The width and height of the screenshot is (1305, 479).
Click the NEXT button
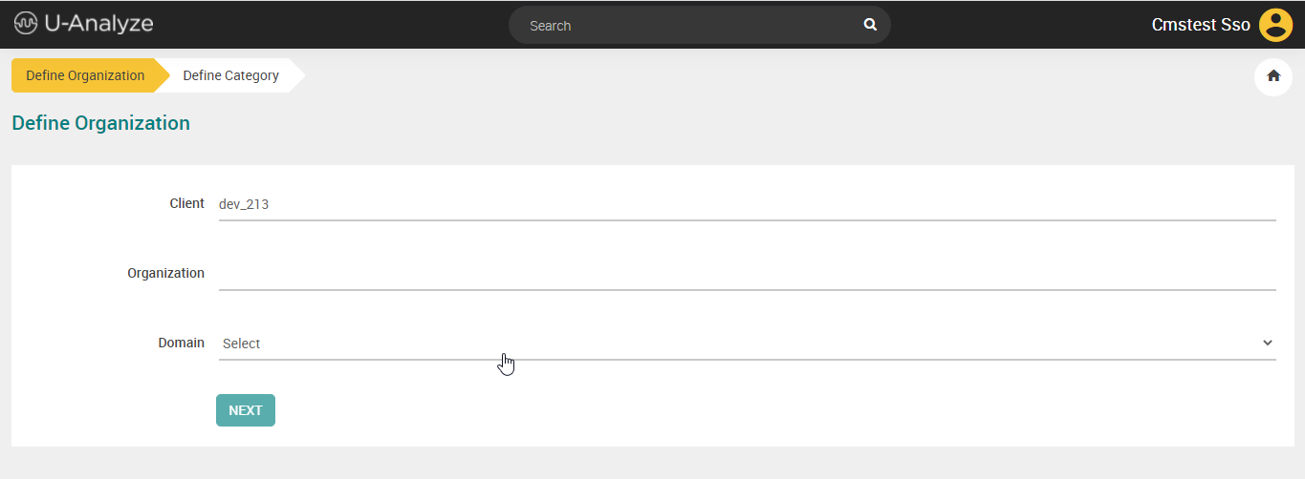tap(246, 410)
